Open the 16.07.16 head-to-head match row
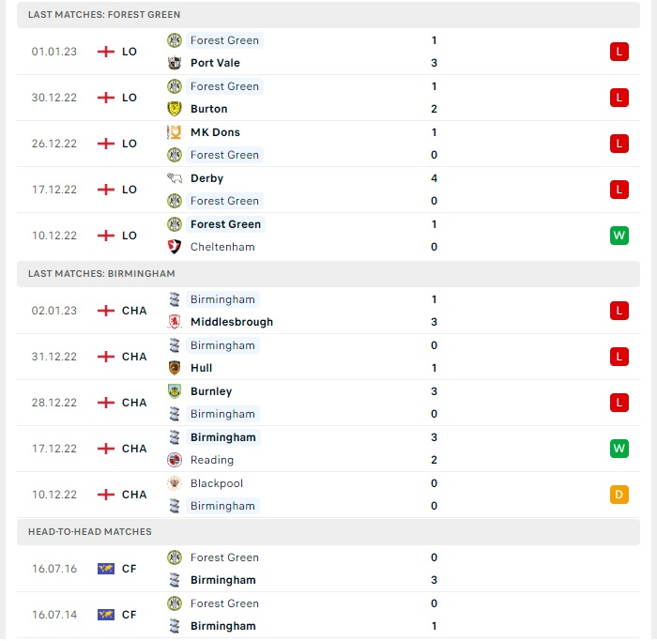 coord(328,569)
